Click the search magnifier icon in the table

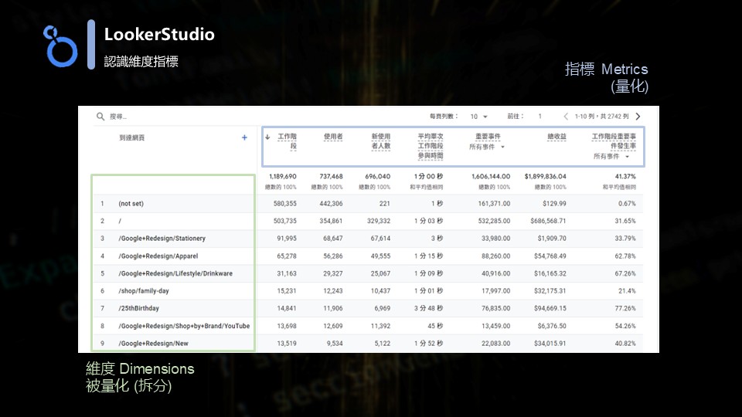[100, 117]
